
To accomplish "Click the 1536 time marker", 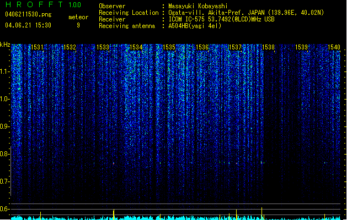I will pos(202,47).
